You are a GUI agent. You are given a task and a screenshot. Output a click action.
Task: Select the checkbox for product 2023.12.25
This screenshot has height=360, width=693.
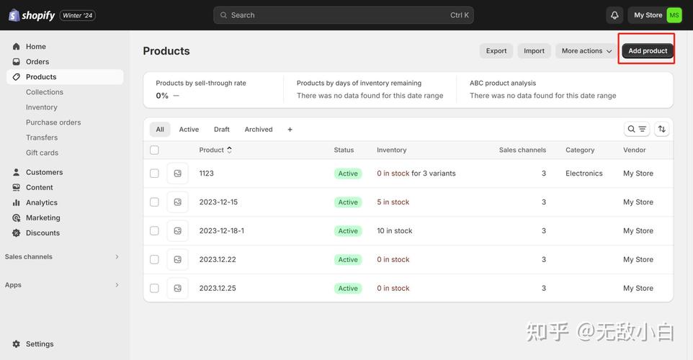[x=154, y=288]
